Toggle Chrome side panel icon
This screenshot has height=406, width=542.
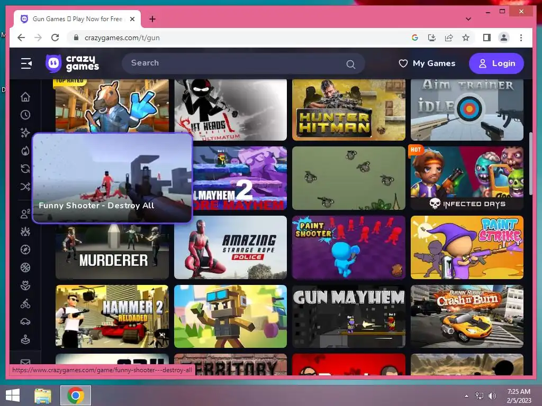(487, 38)
